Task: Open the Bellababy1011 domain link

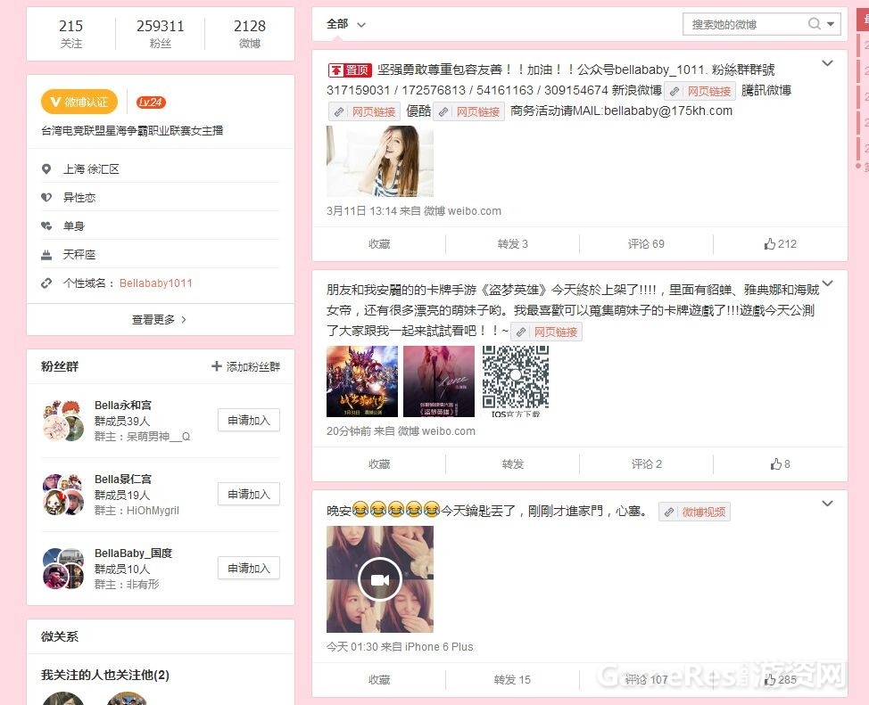Action: [x=156, y=283]
